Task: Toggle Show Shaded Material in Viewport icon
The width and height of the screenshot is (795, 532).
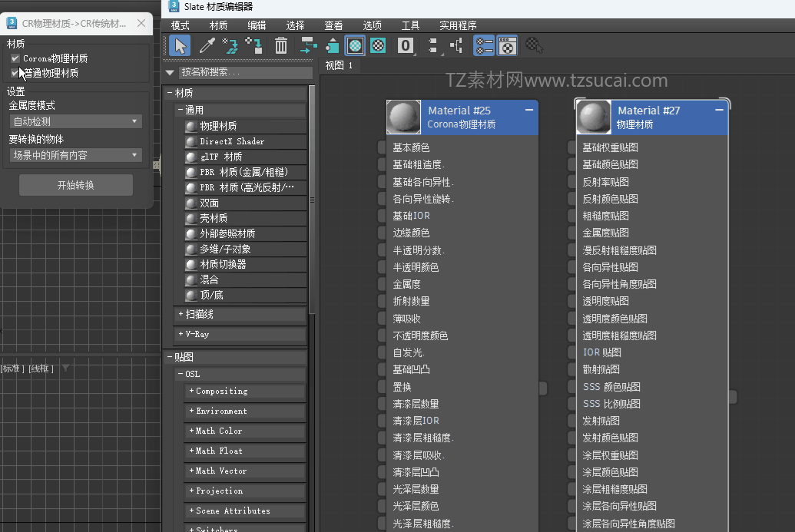Action: point(355,46)
